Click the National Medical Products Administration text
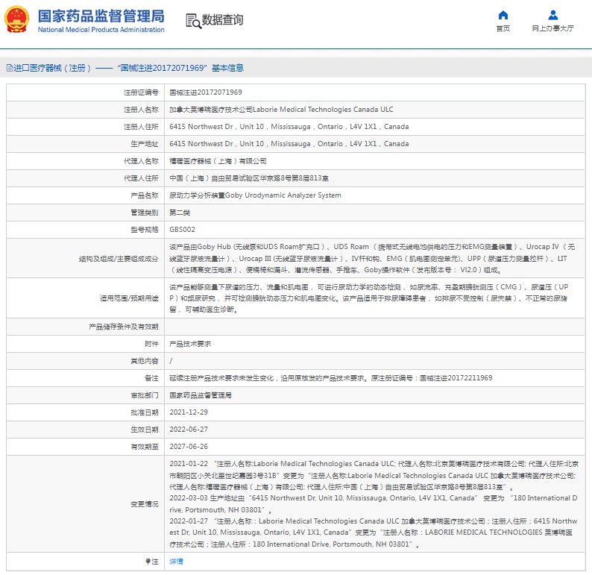The image size is (592, 575). (101, 29)
